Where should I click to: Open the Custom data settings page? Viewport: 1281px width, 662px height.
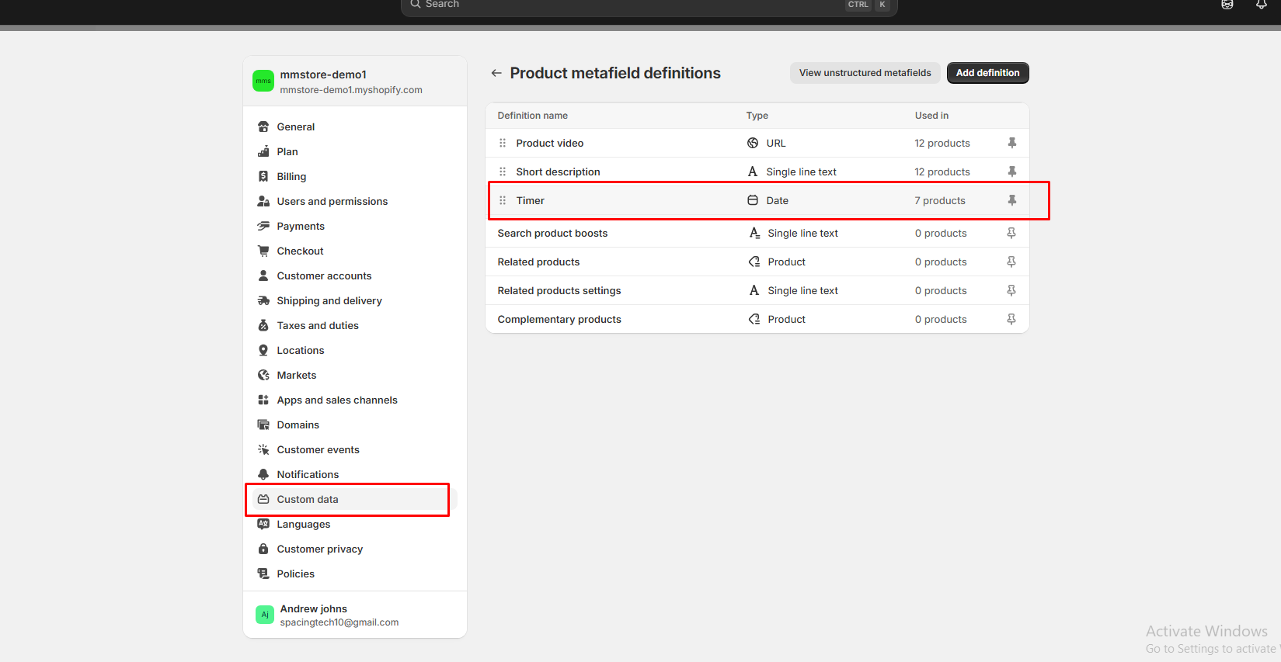pos(308,499)
